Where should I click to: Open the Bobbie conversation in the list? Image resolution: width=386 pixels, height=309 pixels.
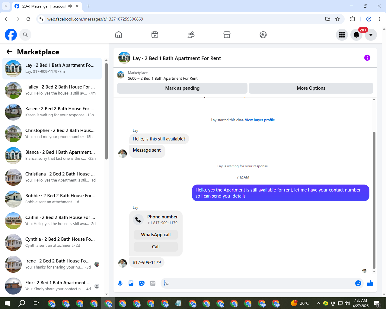52,199
